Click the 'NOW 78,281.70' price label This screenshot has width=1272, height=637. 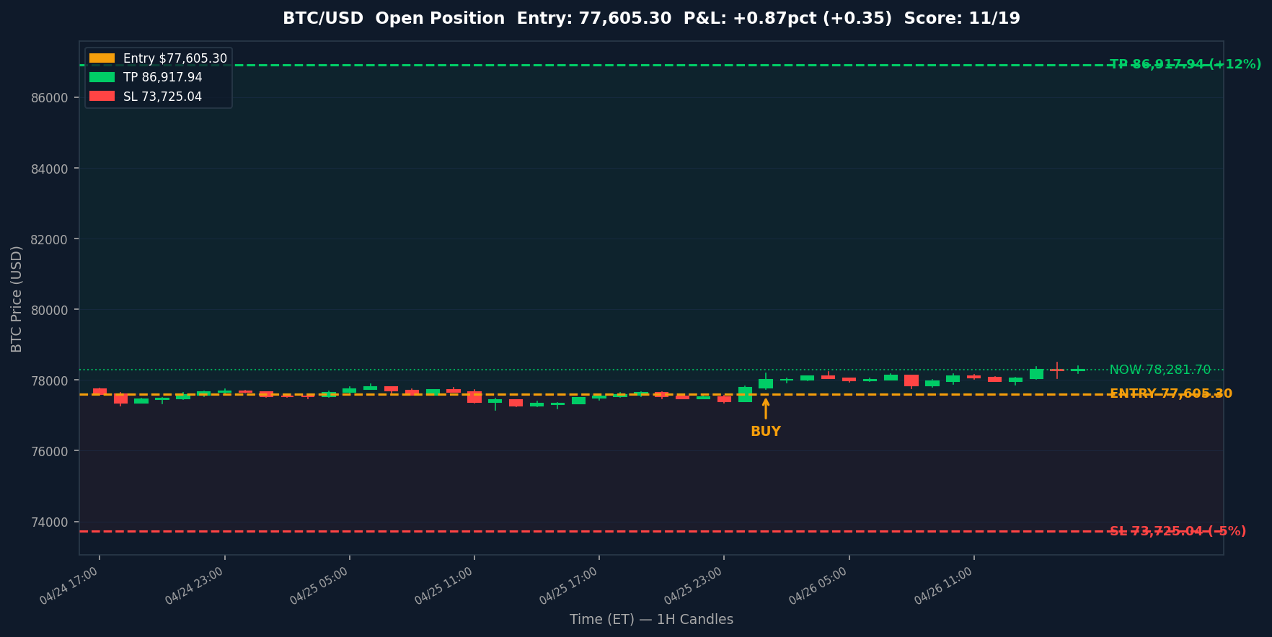tap(1160, 370)
